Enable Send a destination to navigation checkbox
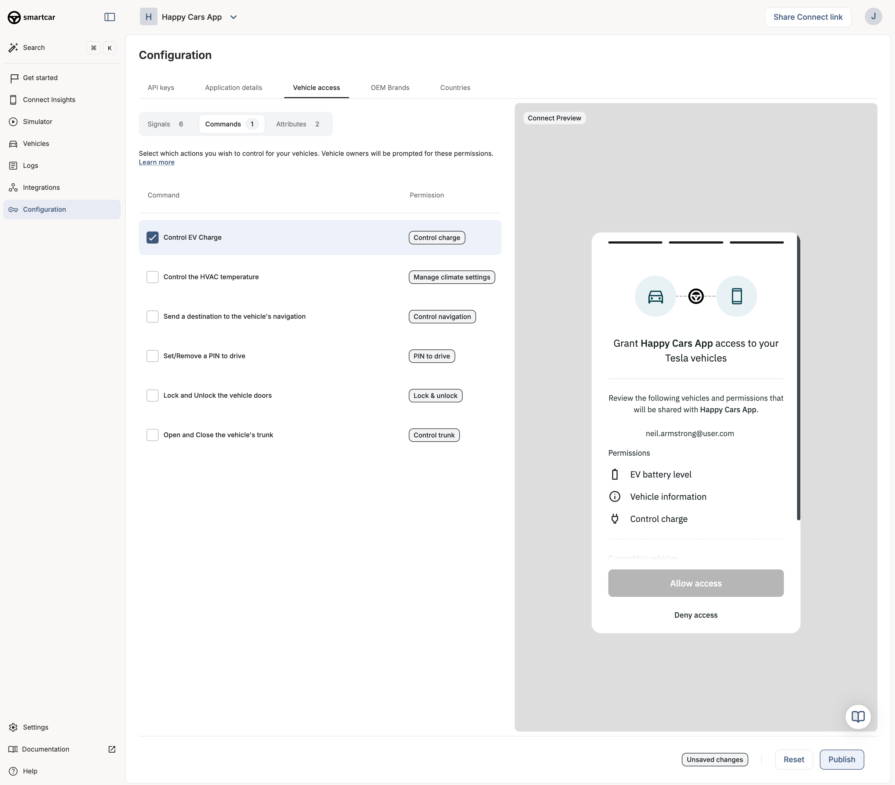This screenshot has width=895, height=785. click(152, 316)
